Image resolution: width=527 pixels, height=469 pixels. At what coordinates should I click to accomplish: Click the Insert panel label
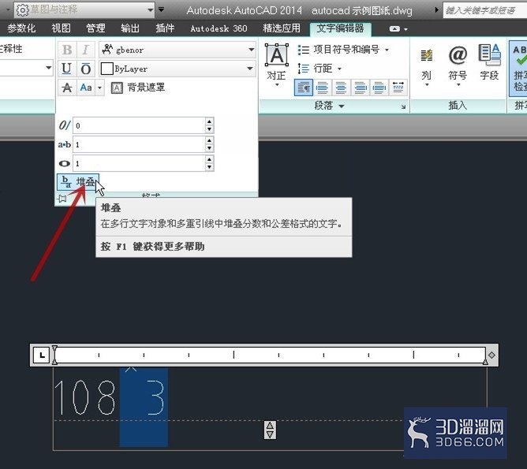tap(458, 106)
